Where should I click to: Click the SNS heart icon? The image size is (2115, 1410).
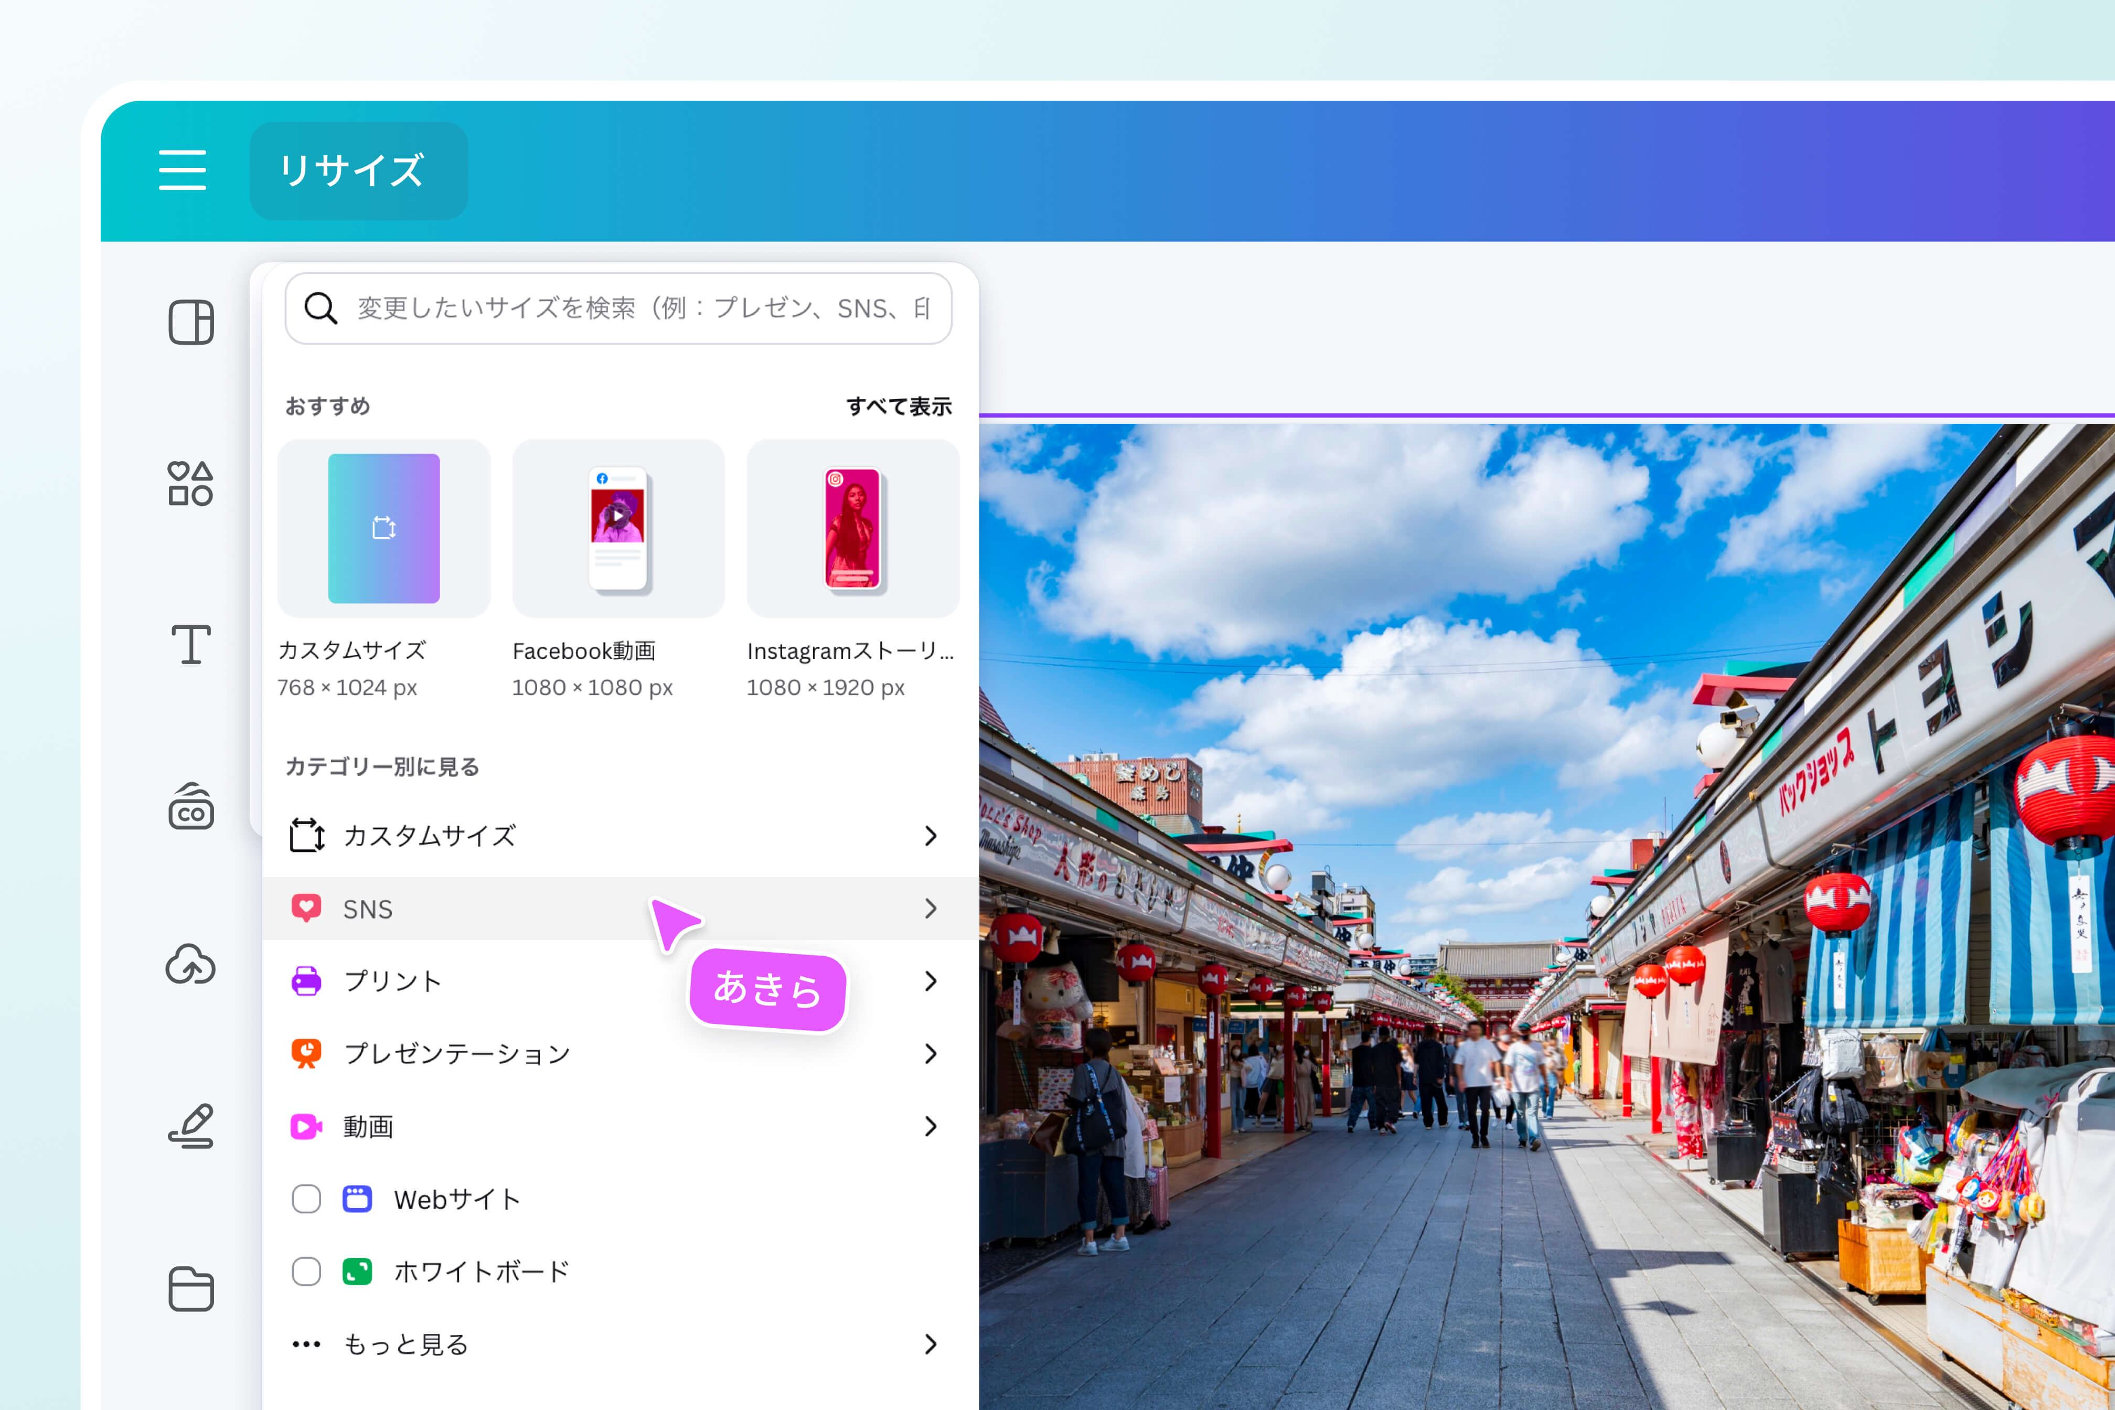[307, 908]
